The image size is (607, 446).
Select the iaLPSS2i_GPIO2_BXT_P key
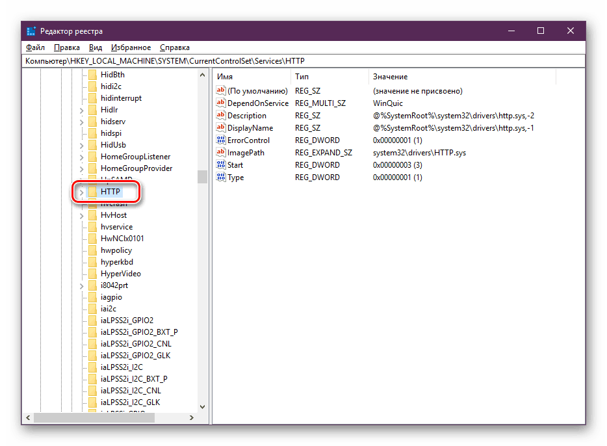(139, 332)
